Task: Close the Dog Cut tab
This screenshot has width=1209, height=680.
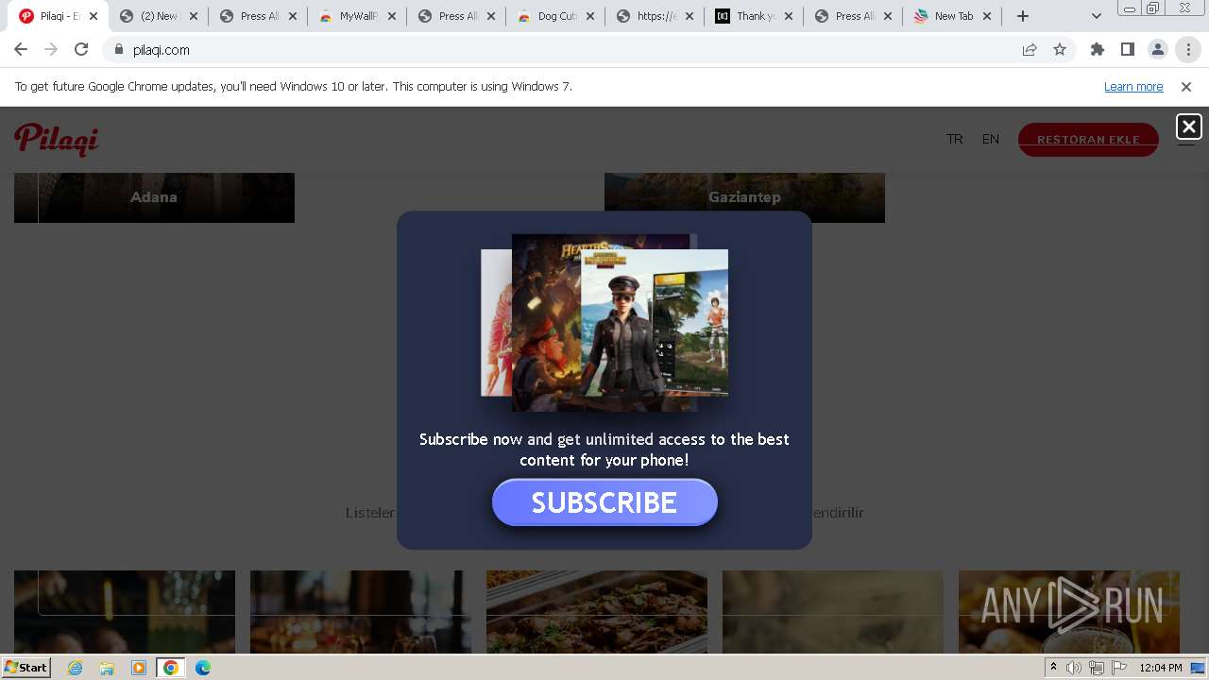Action: [x=590, y=16]
